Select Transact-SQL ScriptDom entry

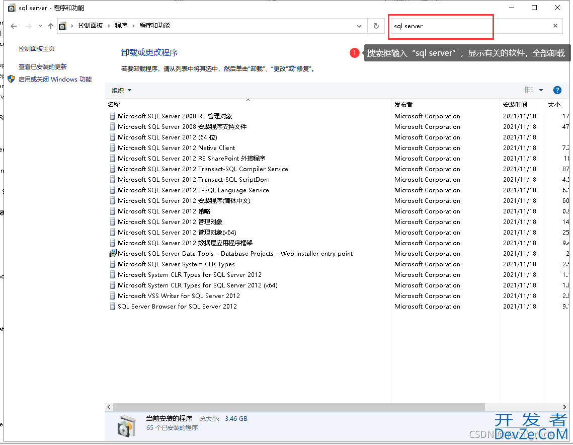193,180
